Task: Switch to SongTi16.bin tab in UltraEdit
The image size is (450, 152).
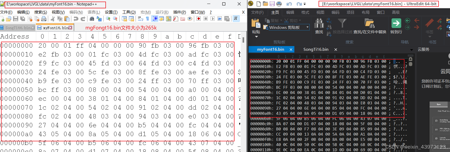Action: (x=316, y=49)
